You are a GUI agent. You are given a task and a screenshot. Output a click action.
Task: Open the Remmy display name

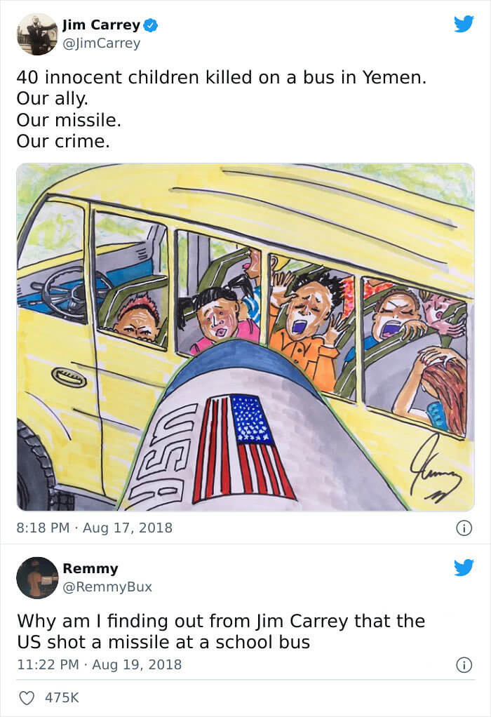point(90,568)
